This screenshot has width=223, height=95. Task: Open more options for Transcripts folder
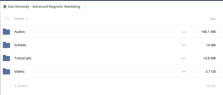[184, 58]
